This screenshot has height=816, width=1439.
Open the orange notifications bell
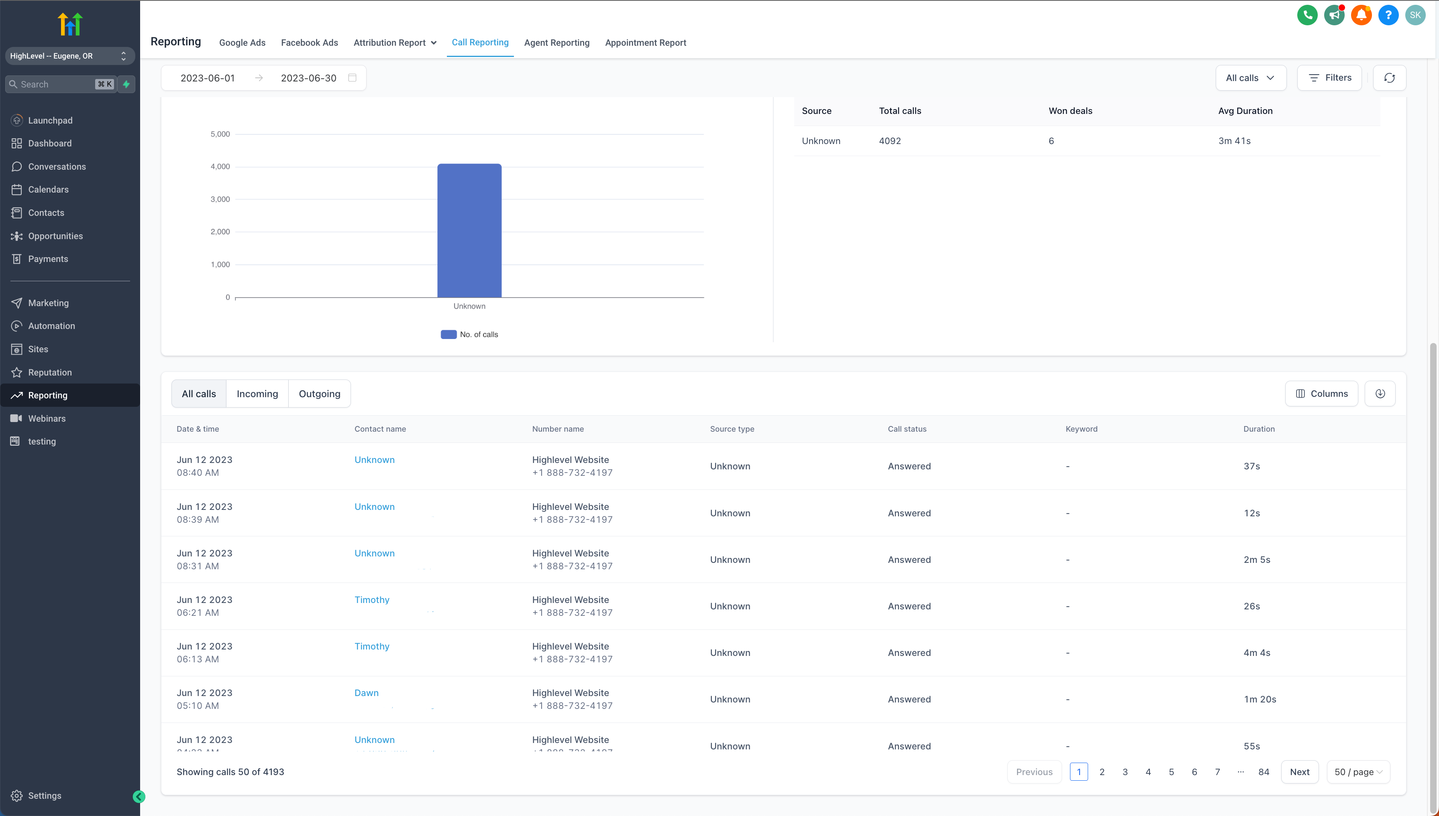click(x=1361, y=15)
